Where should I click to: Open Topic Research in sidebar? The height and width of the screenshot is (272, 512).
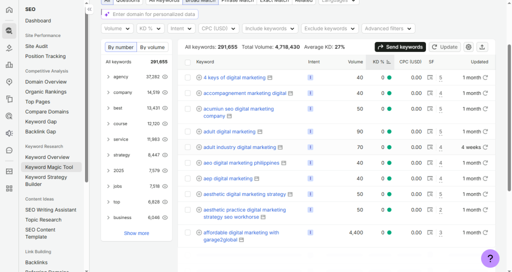[43, 220]
